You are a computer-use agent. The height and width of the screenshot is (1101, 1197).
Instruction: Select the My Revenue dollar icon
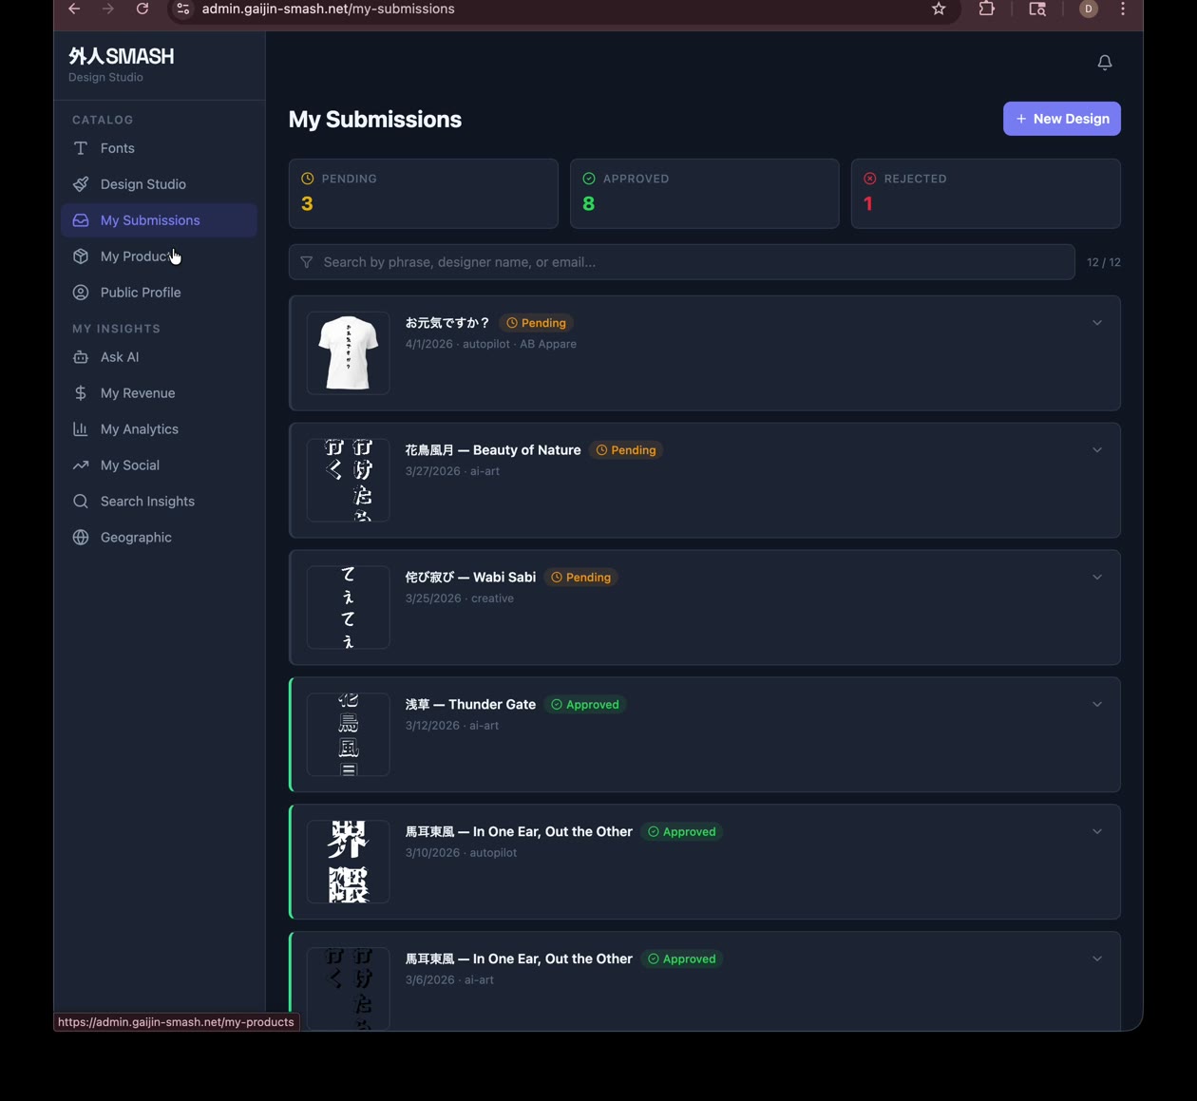(81, 392)
